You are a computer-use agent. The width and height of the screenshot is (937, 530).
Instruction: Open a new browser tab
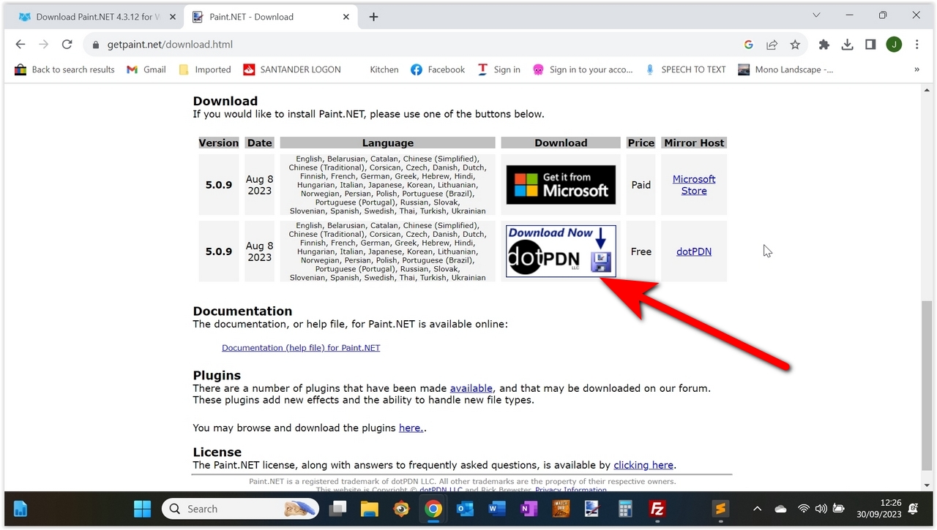pyautogui.click(x=373, y=15)
